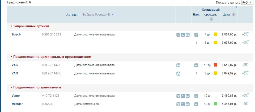Open the currency dropdown showing Руб.
The image size is (255, 112).
pos(247,2)
